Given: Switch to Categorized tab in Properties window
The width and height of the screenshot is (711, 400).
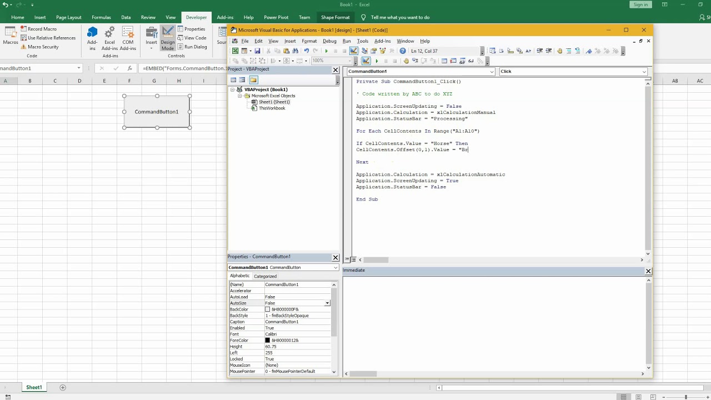Looking at the screenshot, I should tap(265, 276).
